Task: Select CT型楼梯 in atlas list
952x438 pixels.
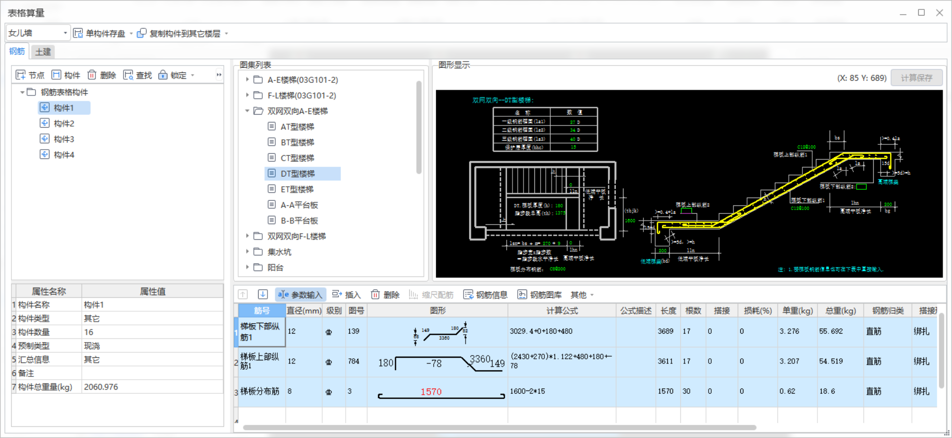Action: pyautogui.click(x=297, y=158)
